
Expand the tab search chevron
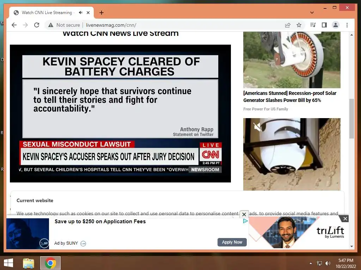point(312,13)
